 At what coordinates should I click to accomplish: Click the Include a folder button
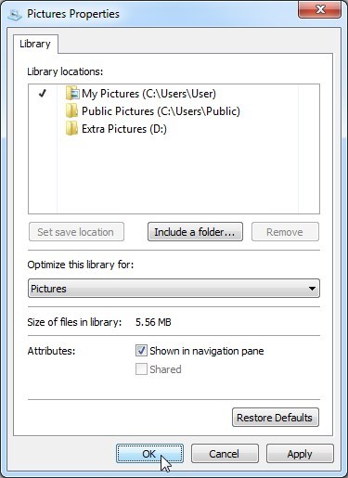pos(195,232)
